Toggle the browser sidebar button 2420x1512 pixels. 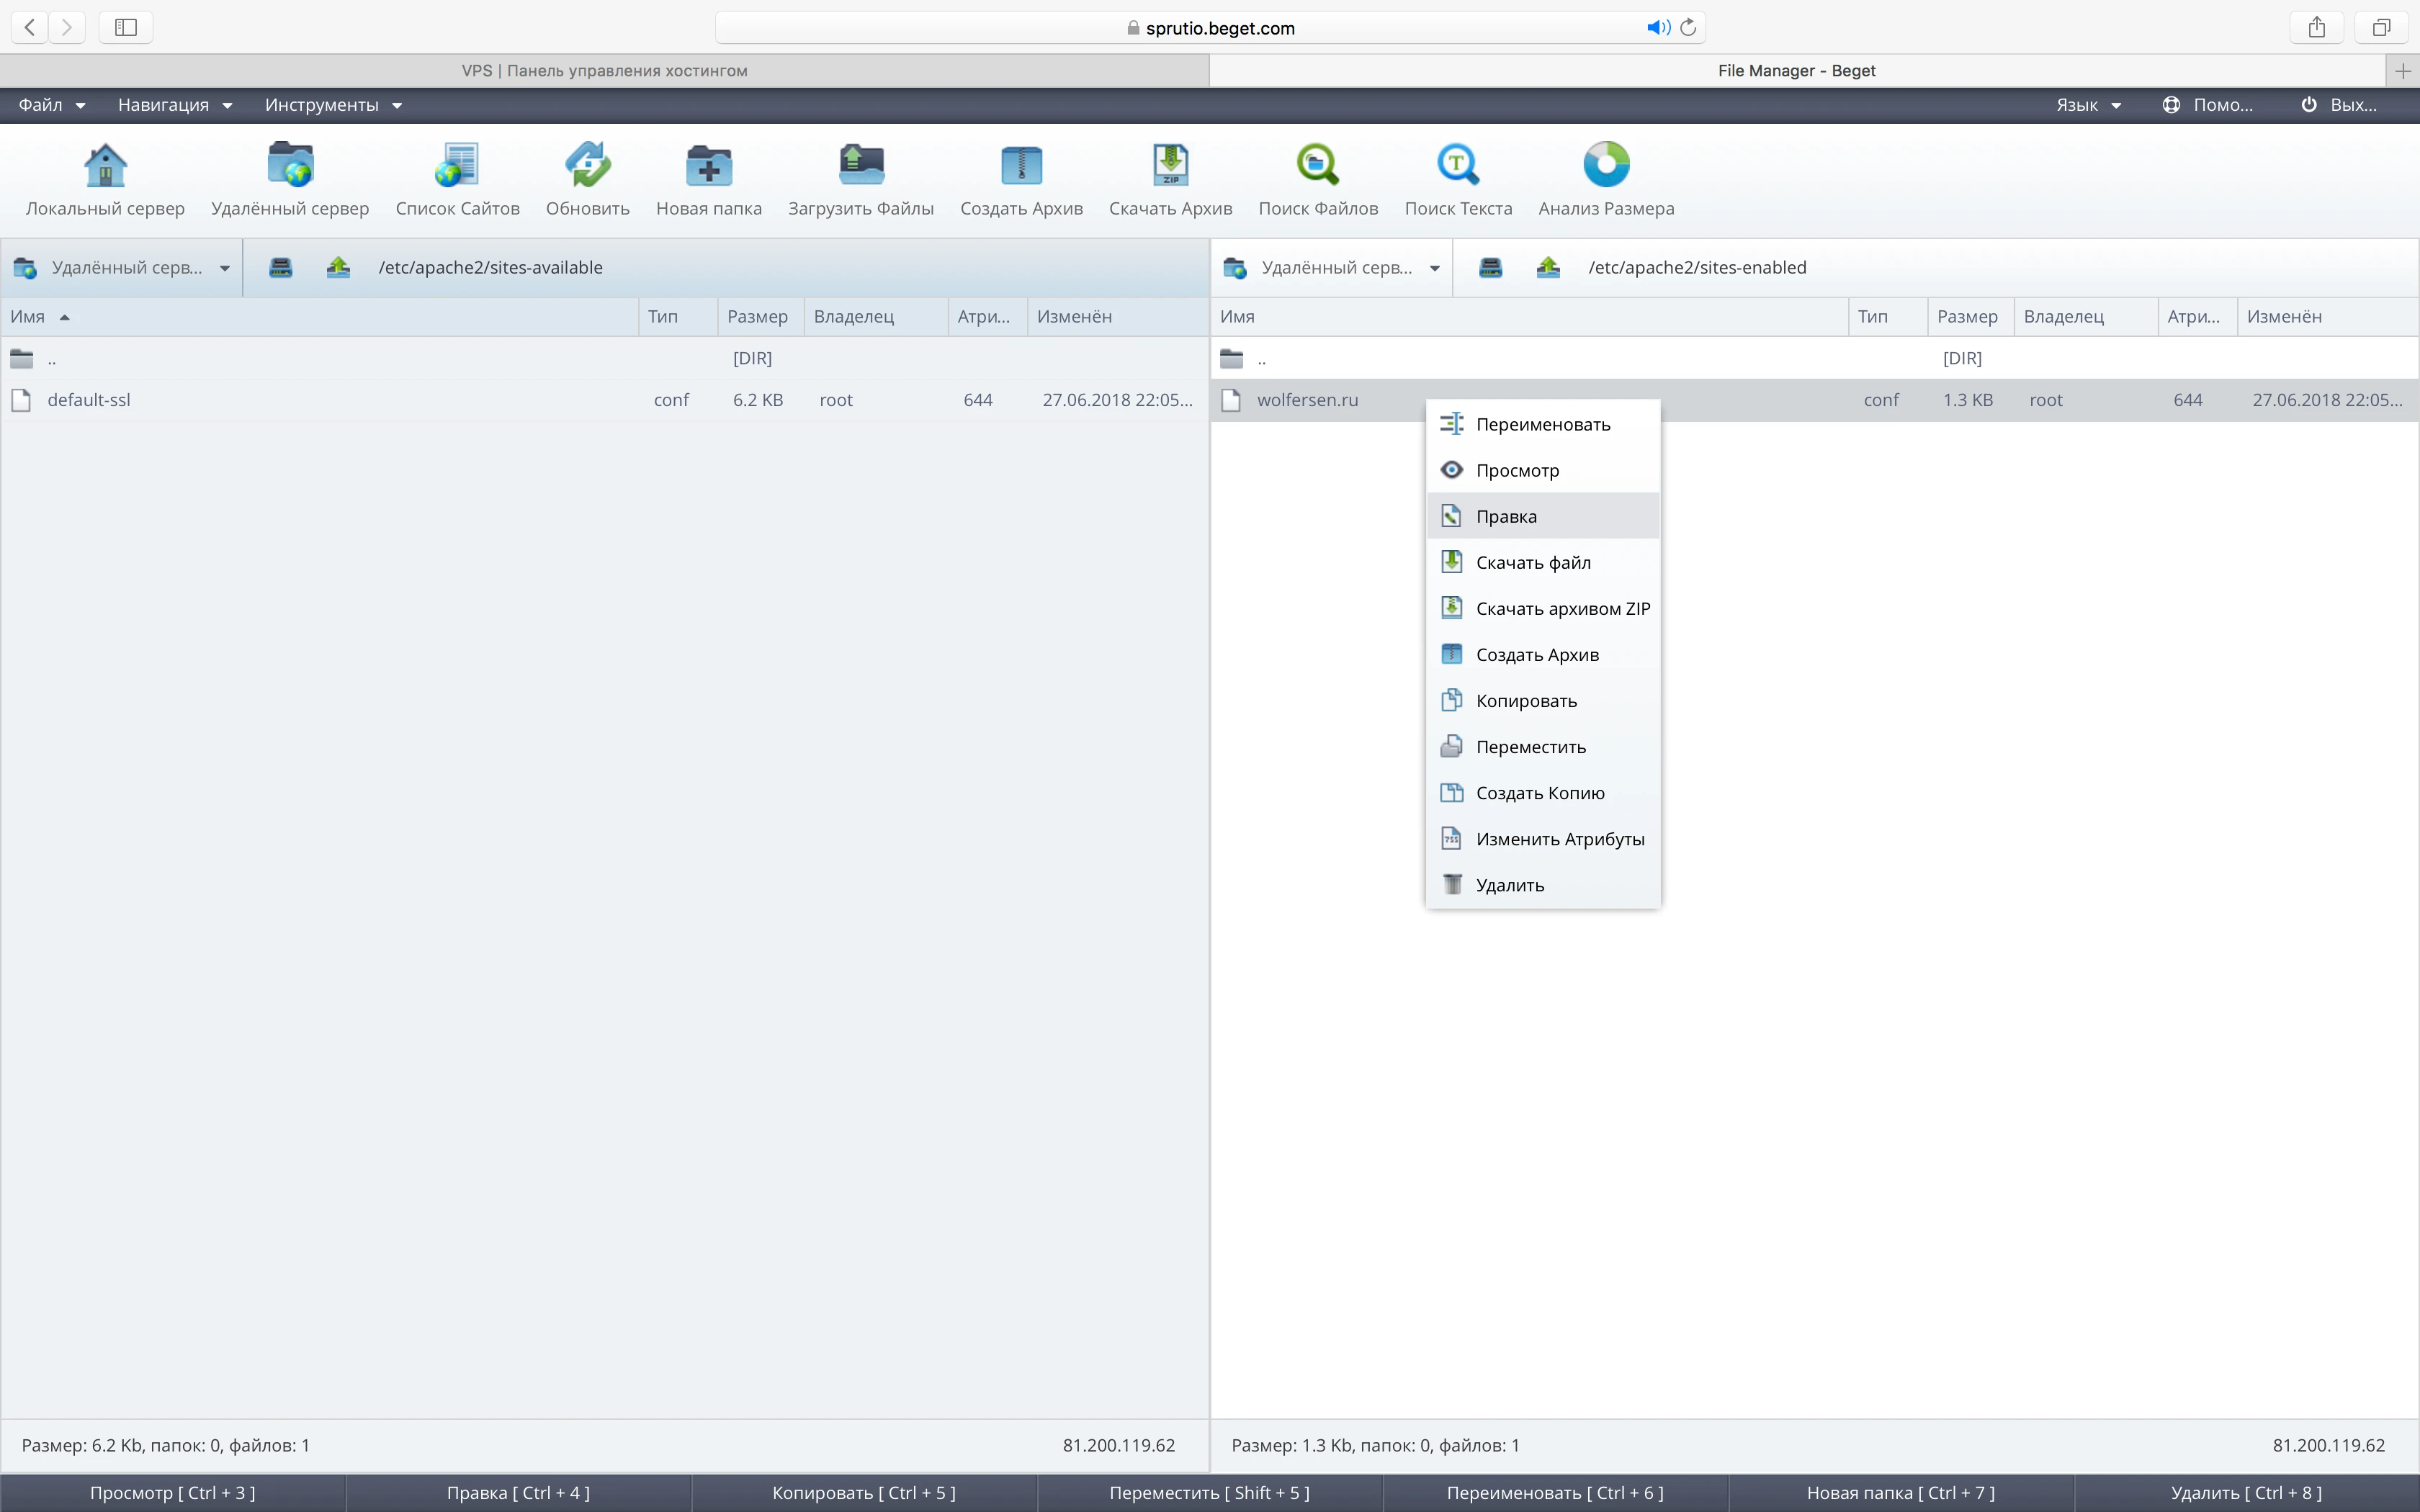(x=126, y=28)
